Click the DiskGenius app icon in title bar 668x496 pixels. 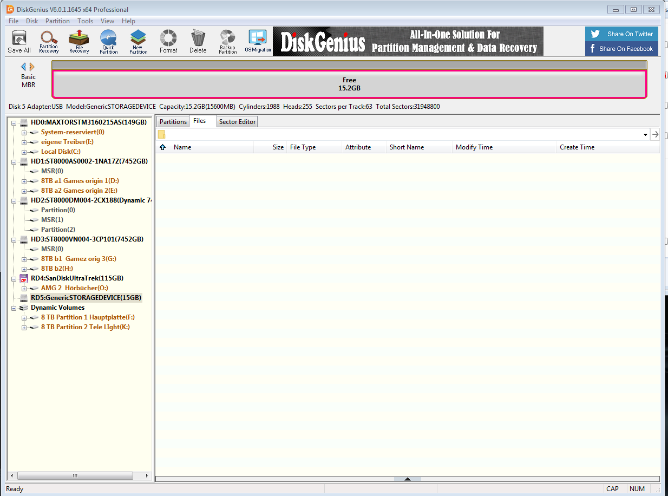pos(10,9)
